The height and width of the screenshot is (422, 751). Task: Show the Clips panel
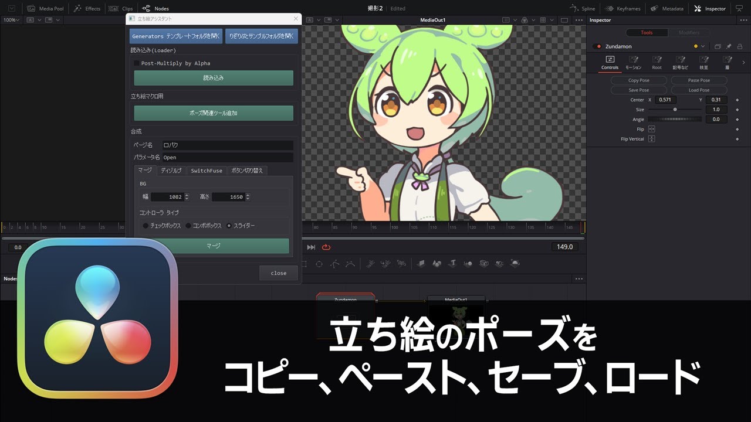pos(121,9)
